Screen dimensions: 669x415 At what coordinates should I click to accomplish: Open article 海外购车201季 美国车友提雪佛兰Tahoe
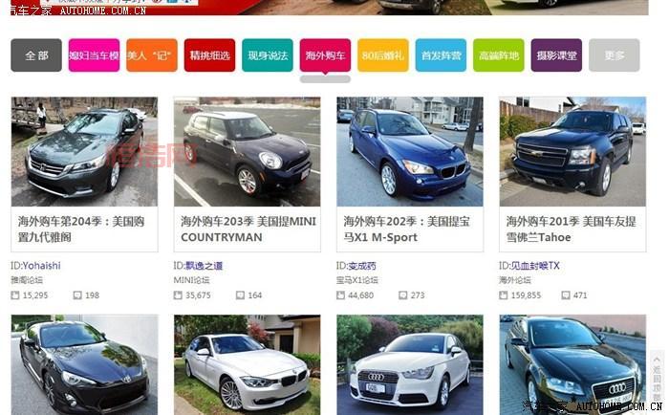click(572, 229)
